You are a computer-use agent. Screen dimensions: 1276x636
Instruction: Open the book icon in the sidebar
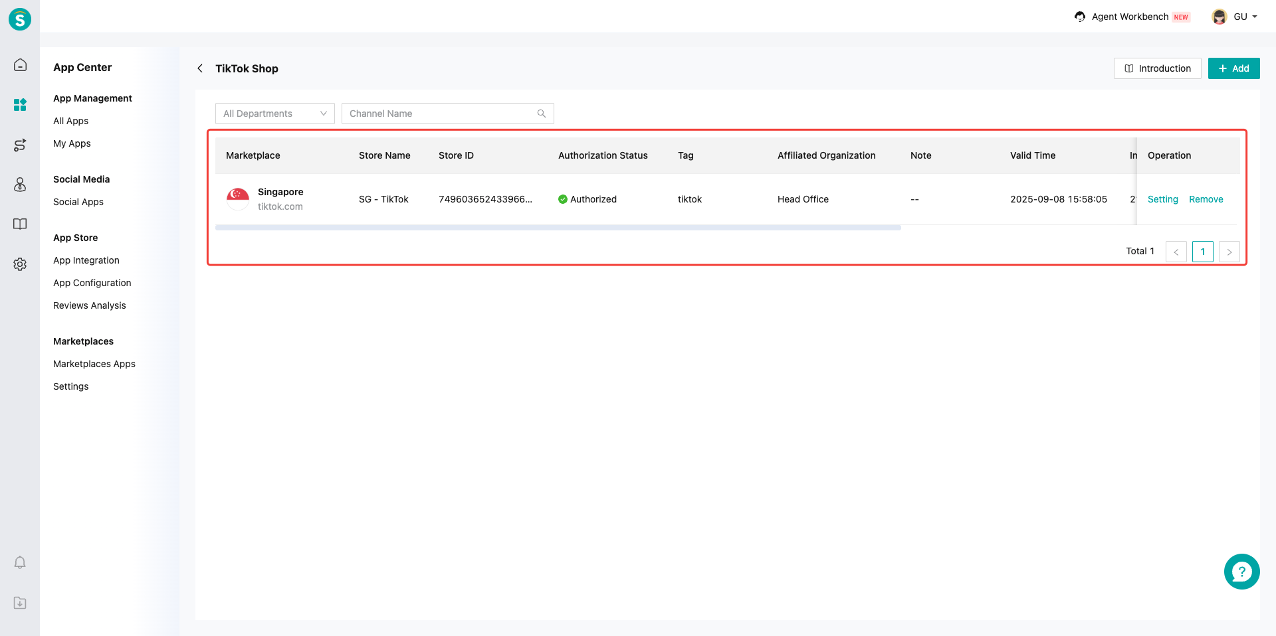20,224
